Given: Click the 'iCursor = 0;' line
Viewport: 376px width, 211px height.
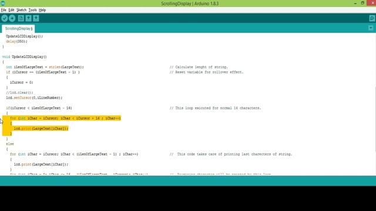Looking at the screenshot, I should tap(22, 83).
